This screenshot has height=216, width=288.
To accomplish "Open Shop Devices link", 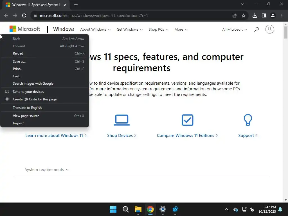I will click(121, 136).
